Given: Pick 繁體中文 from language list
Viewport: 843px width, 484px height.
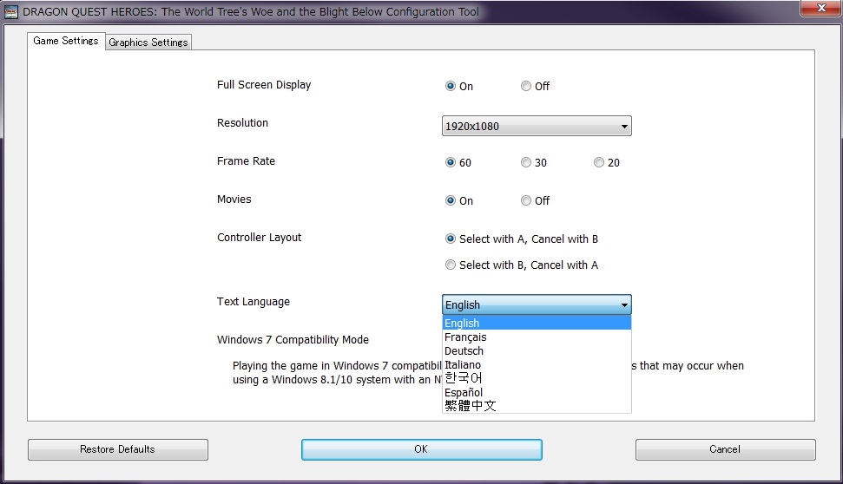Looking at the screenshot, I should [x=537, y=406].
